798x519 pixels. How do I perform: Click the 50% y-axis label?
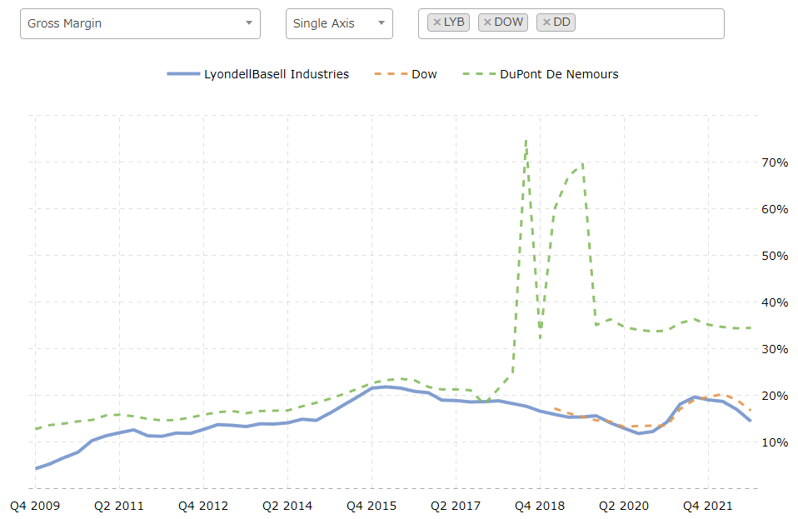(x=776, y=256)
